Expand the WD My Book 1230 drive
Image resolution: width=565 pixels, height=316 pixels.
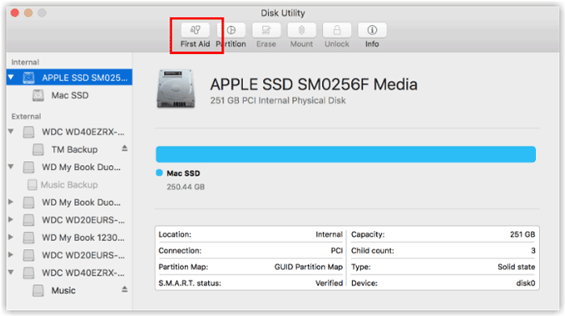point(11,237)
